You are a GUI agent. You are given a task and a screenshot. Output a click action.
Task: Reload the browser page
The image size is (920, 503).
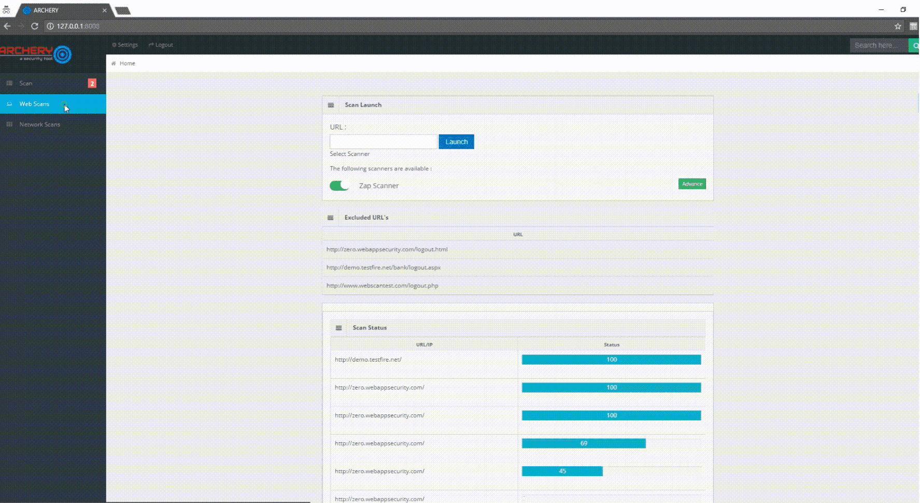pyautogui.click(x=35, y=26)
